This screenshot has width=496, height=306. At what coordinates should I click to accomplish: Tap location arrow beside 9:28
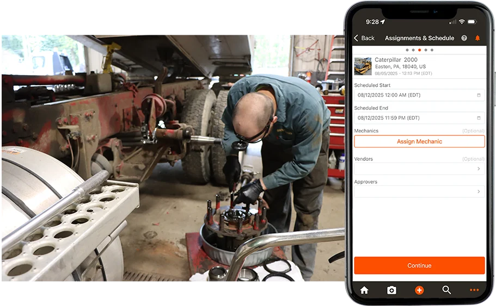pyautogui.click(x=383, y=22)
